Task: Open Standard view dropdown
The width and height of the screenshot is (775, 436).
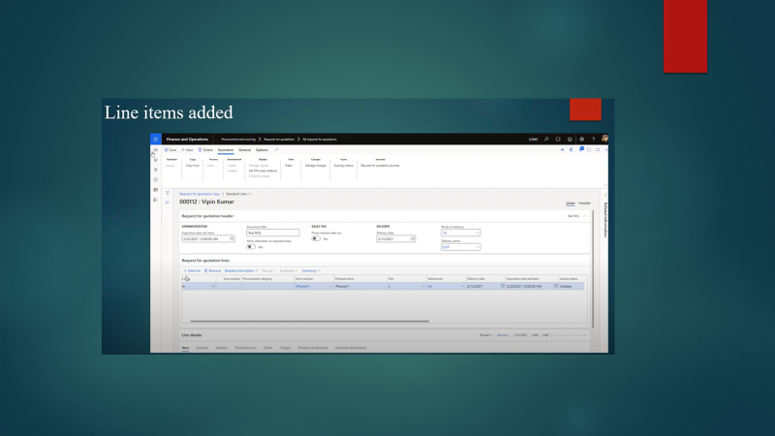Action: click(x=238, y=194)
